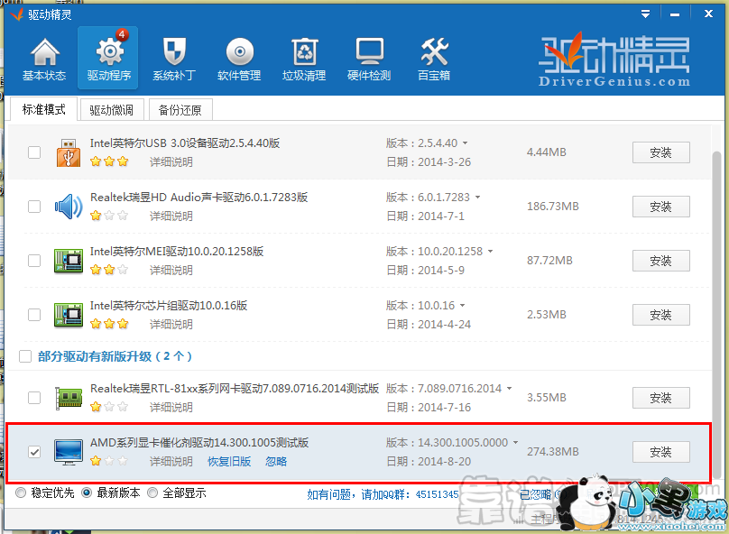The image size is (729, 534).
Task: Switch to the 备份还原 tab
Action: 180,110
